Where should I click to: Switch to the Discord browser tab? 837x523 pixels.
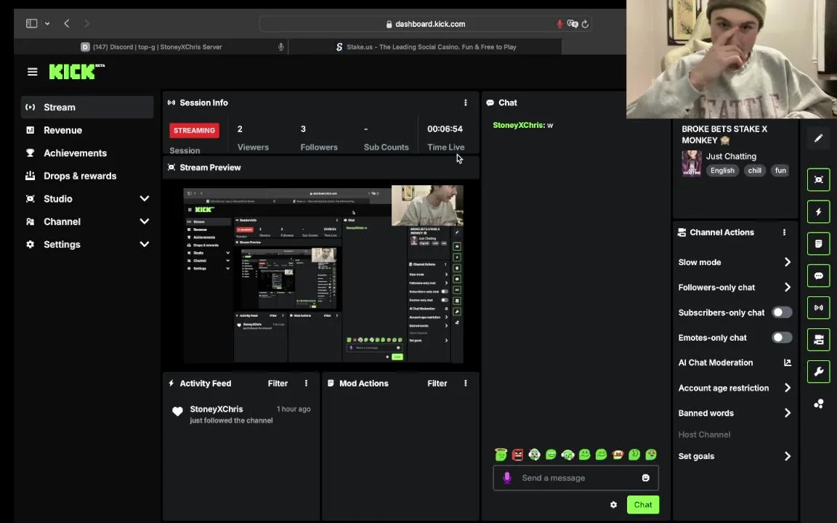(x=152, y=47)
